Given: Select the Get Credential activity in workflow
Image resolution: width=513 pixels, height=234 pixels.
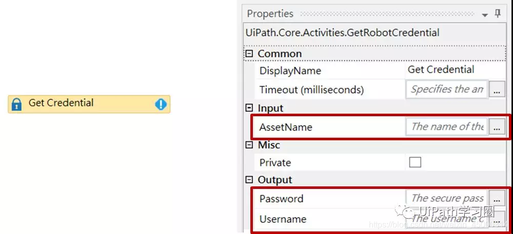Looking at the screenshot, I should [89, 104].
